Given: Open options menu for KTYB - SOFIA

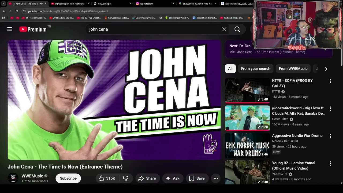Looking at the screenshot, I should (330, 81).
